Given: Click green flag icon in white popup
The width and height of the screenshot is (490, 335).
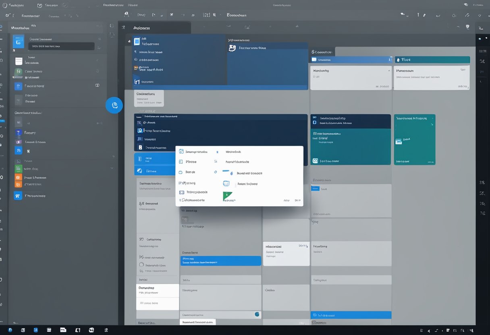Looking at the screenshot, I should pos(228,196).
